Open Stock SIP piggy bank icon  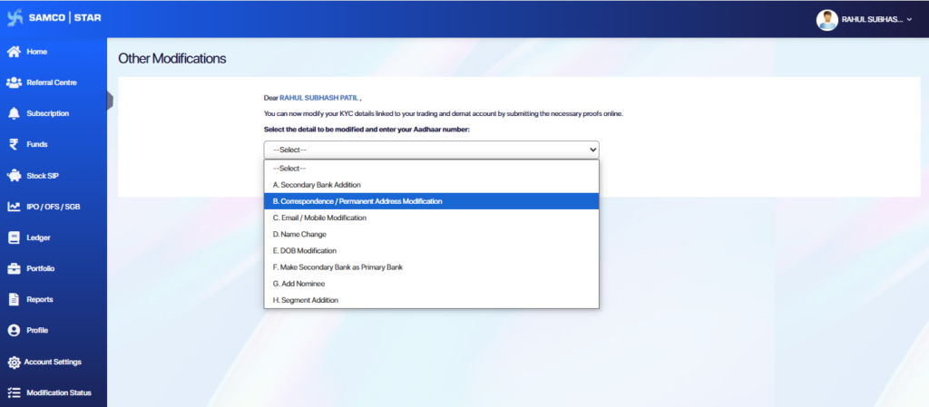pyautogui.click(x=14, y=176)
